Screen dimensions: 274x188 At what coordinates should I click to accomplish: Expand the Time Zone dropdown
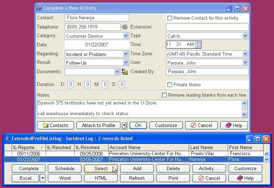pyautogui.click(x=245, y=54)
